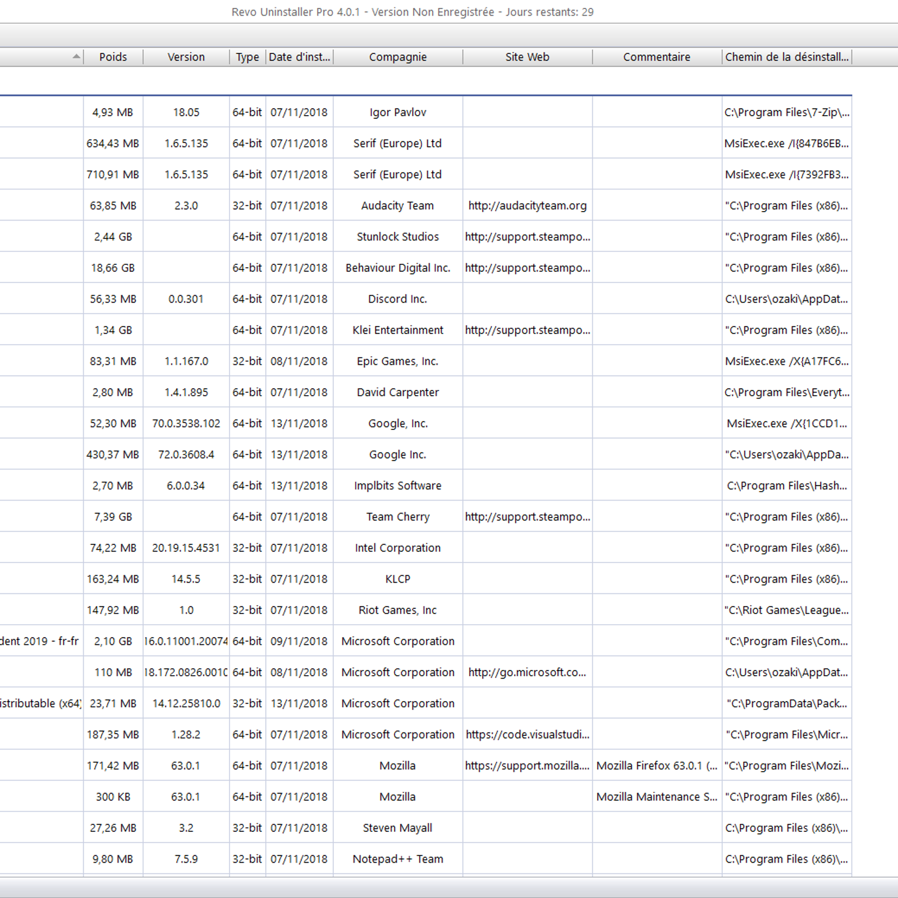Click the Chemin de la désinstall... column header
Image resolution: width=898 pixels, height=898 pixels.
click(787, 57)
